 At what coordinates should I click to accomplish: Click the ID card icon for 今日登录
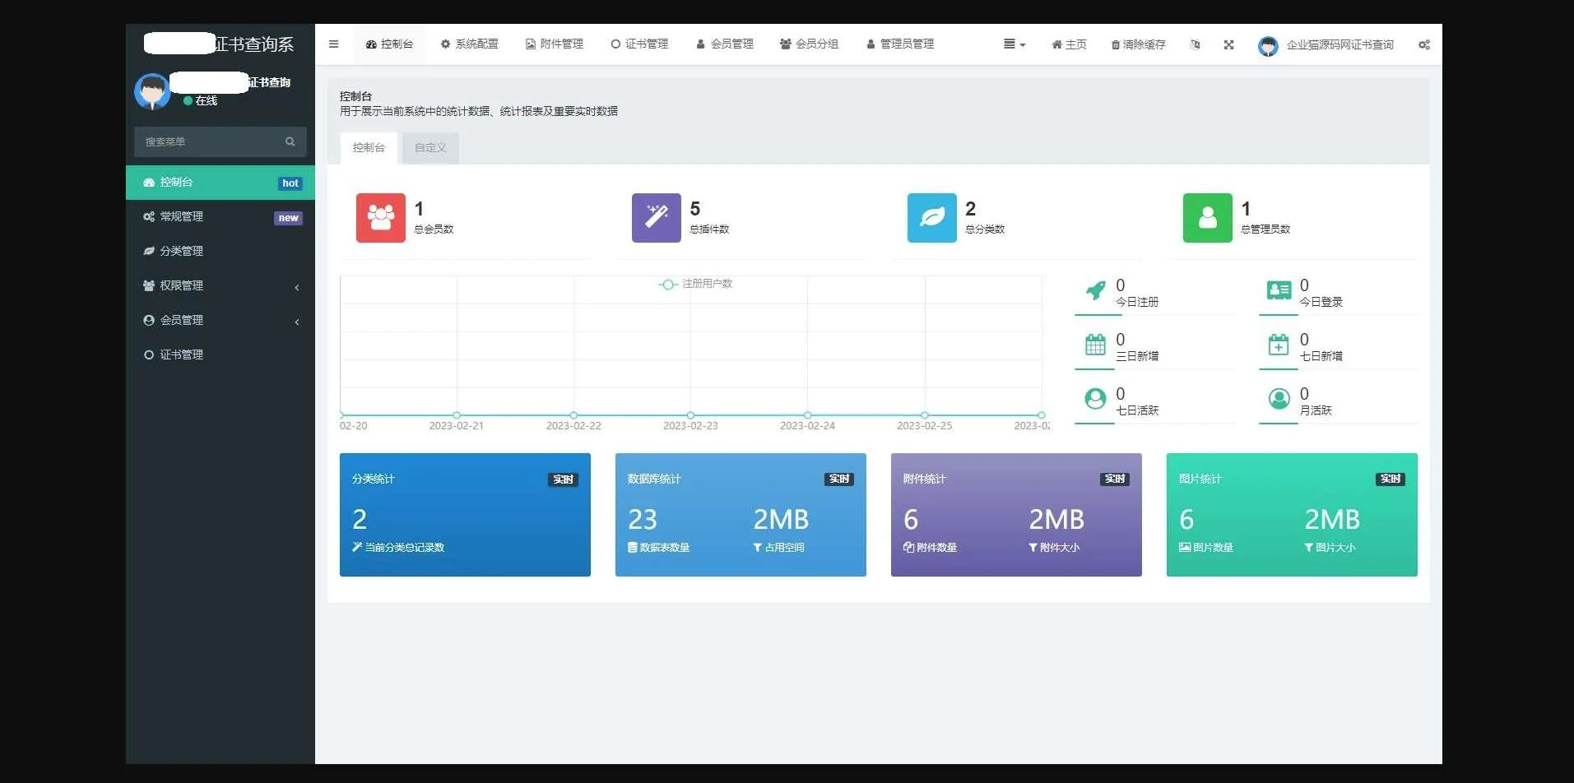pyautogui.click(x=1279, y=290)
